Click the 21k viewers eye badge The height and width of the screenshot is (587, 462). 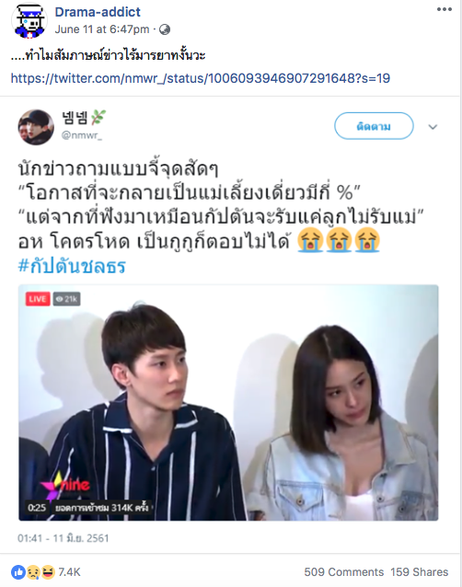[x=66, y=299]
